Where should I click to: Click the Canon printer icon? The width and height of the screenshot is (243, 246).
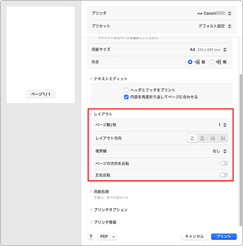(200, 14)
